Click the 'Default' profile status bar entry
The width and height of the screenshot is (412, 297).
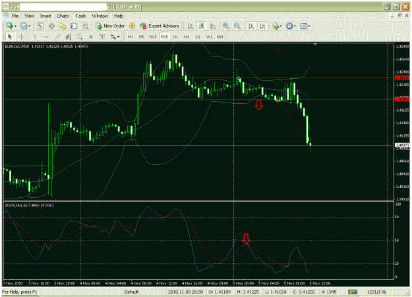(131, 292)
